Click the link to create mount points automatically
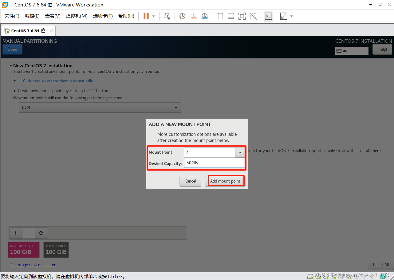This screenshot has width=394, height=280. pos(58,81)
